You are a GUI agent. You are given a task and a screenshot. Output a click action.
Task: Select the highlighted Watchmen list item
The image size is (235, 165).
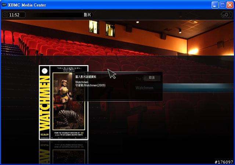click(184, 88)
